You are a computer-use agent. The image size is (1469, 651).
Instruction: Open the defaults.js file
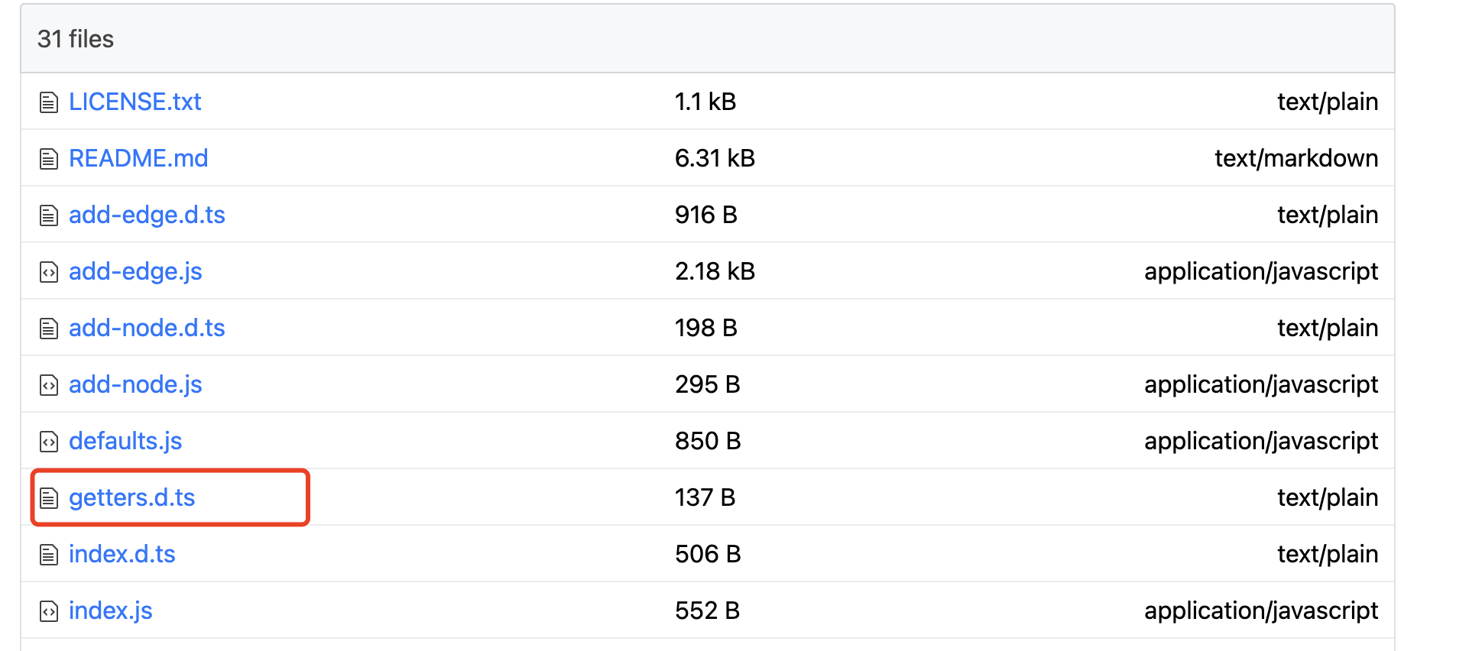pos(125,441)
